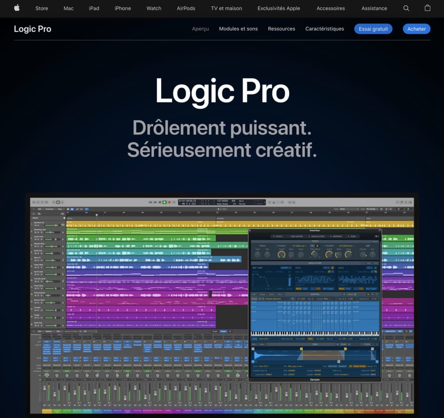Click the fast-forward icon in the transport bar
444x418 pixels.
[x=155, y=202]
